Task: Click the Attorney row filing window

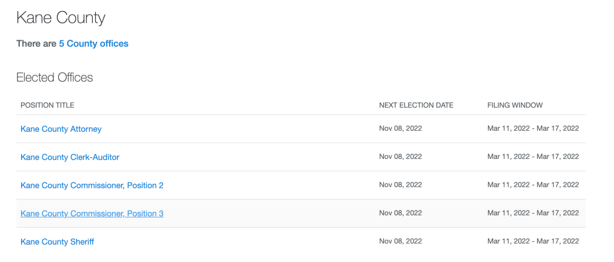Action: [533, 128]
